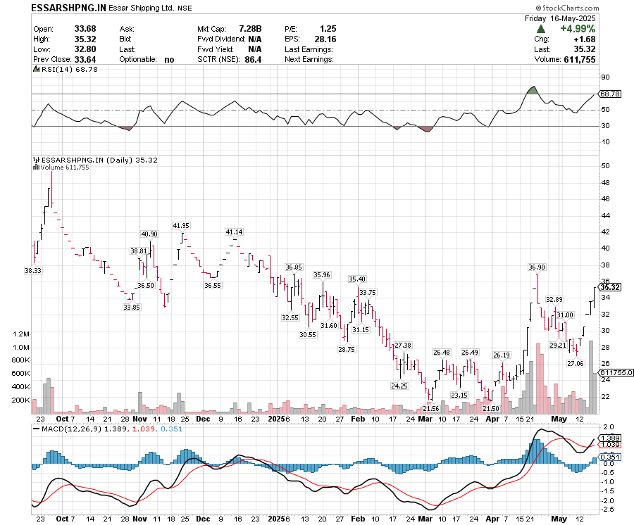Click the 41.14 price peak label

[234, 232]
